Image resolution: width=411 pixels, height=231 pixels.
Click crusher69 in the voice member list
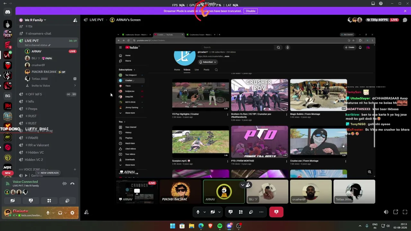tap(38, 65)
